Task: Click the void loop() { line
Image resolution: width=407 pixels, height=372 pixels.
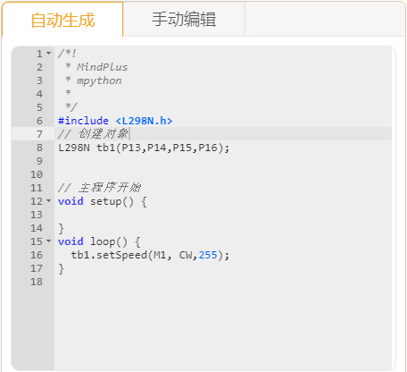Action: click(x=99, y=241)
